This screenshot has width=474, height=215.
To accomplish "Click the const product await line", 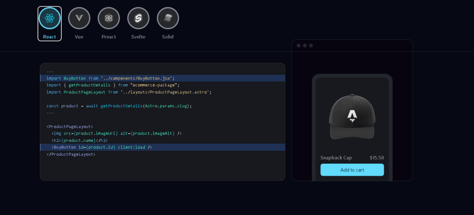I will [x=119, y=106].
